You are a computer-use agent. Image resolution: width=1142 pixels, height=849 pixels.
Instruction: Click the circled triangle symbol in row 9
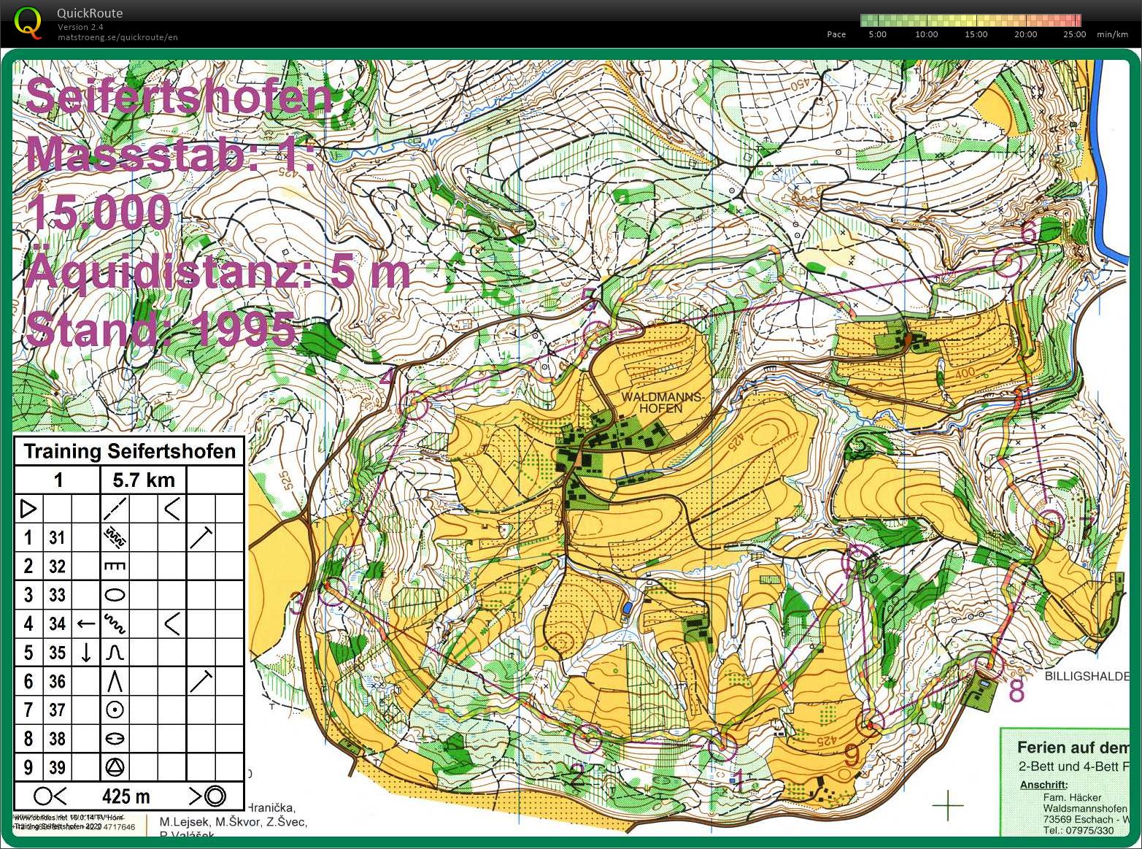pos(115,767)
